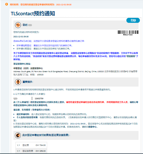The height and width of the screenshot is (154, 143).
Task: Click the TLScontact预约通知 heading
Action: coord(33,13)
